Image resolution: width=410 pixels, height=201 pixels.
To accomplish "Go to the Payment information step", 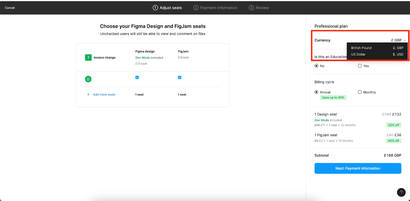I will pos(215,8).
